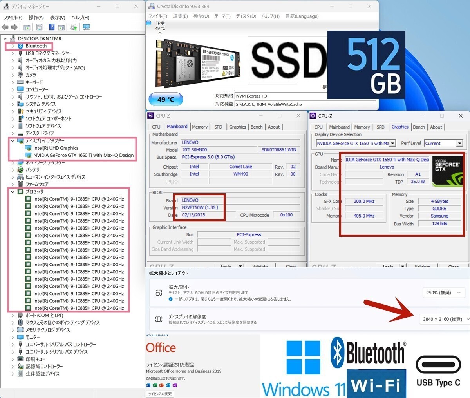
Task: Open the 表示(V) menu in Device Manager
Action: (58, 18)
